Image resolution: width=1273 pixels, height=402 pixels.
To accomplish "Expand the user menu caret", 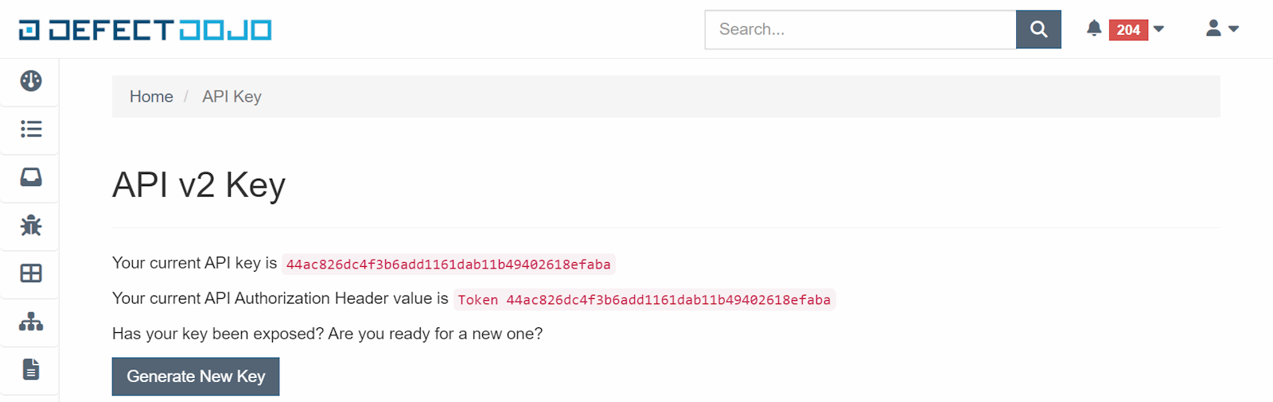I will [x=1234, y=29].
